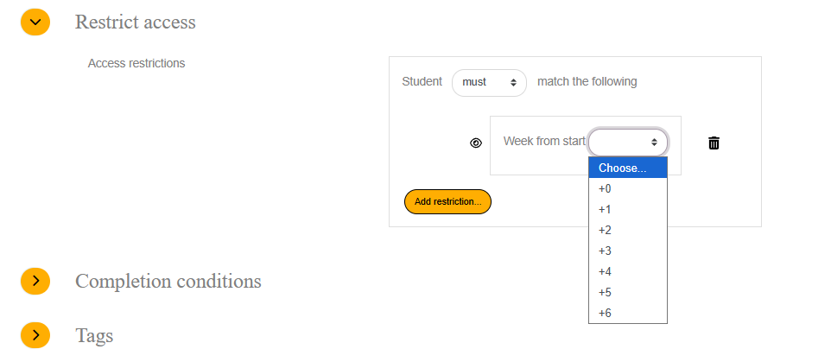Select +5 from the week list
This screenshot has height=362, width=831.
tap(628, 292)
